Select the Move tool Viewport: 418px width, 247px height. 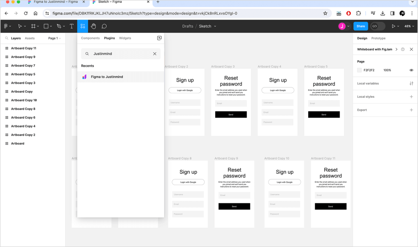20,26
